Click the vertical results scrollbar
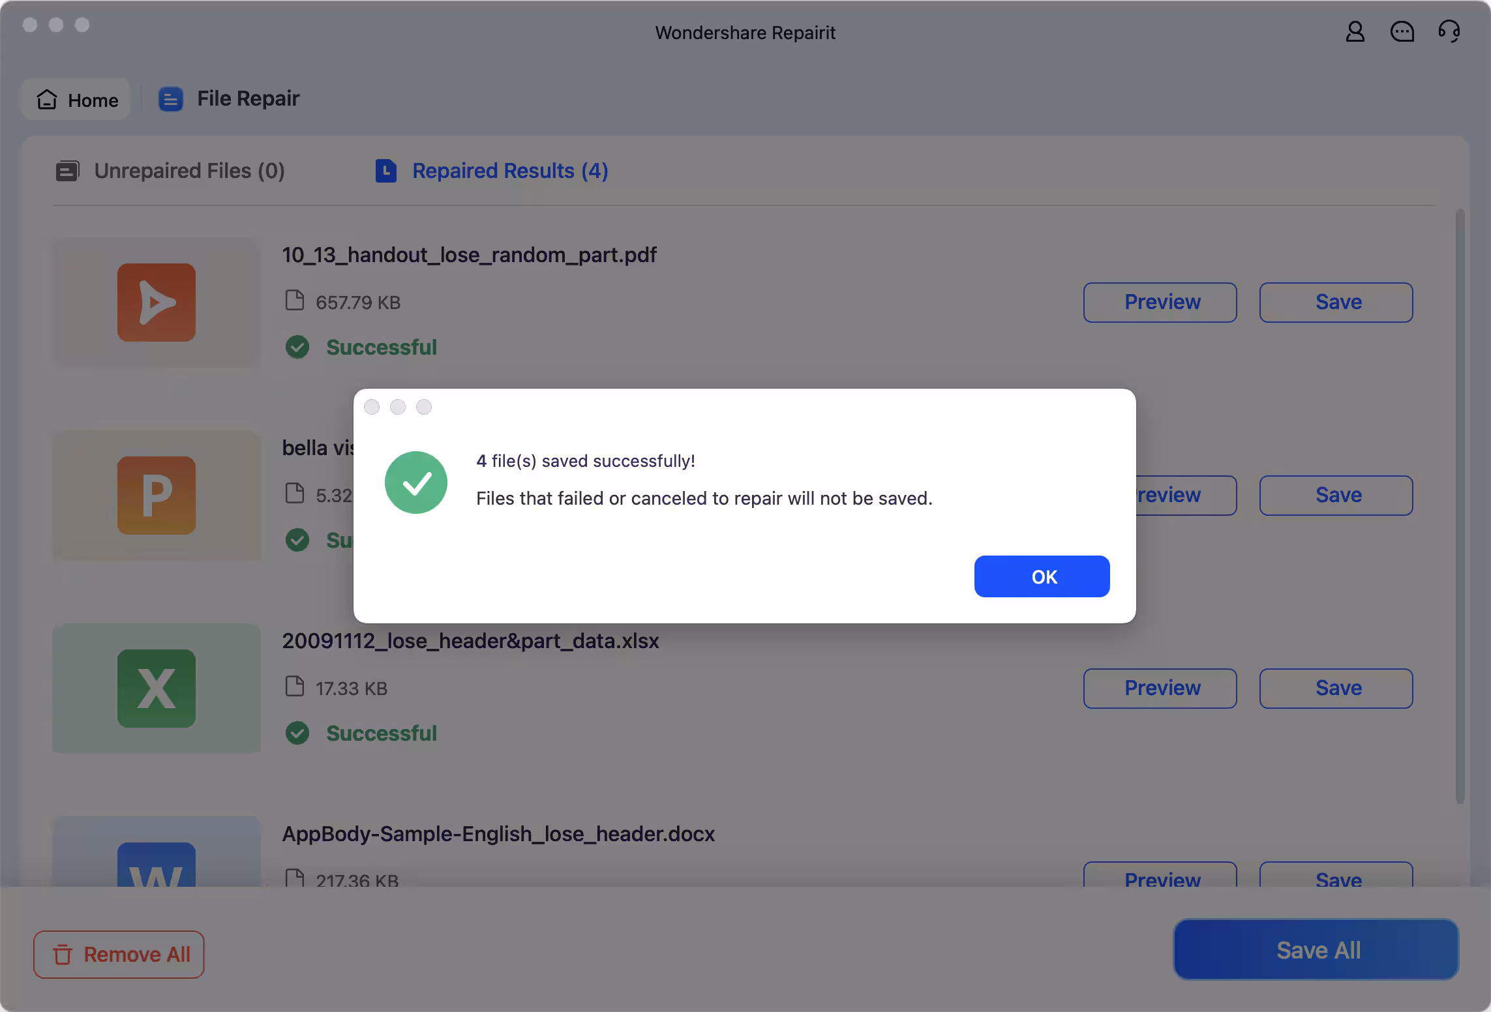 [x=1460, y=506]
